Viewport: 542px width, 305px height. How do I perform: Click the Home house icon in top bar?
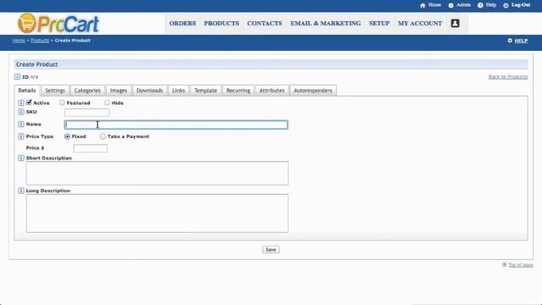coord(423,6)
